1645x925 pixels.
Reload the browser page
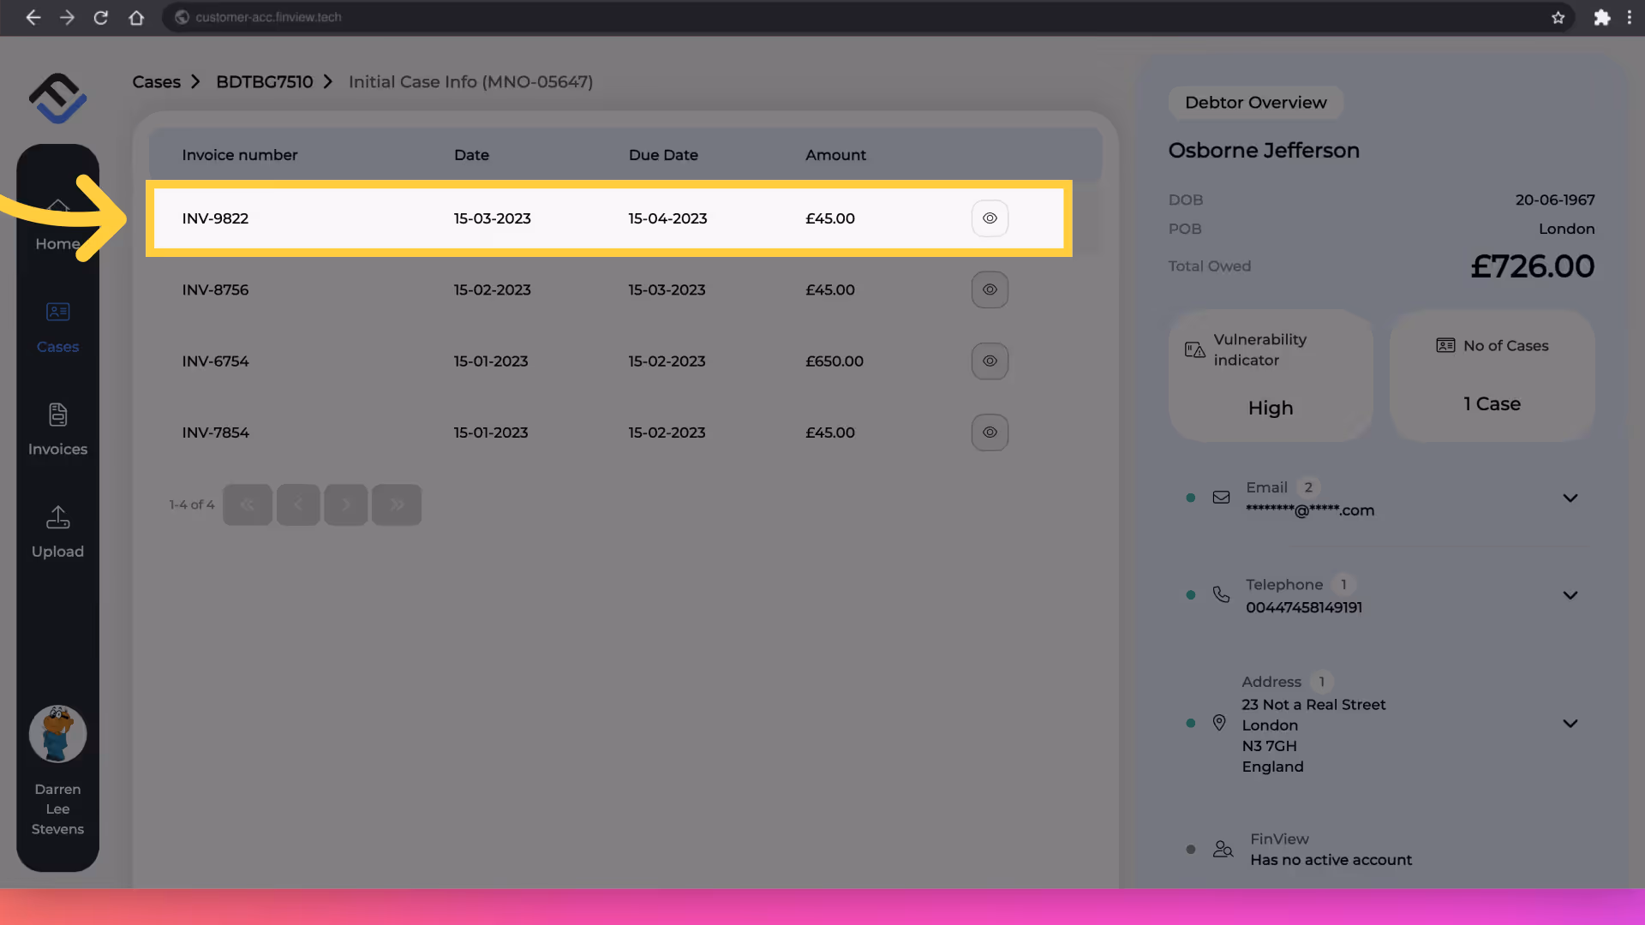[101, 17]
